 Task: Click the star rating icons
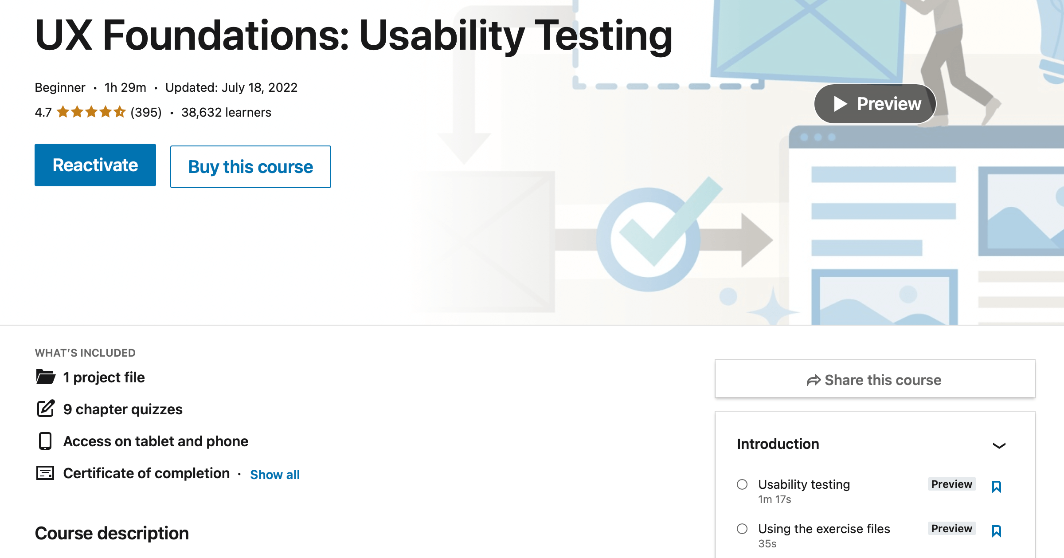tap(91, 112)
